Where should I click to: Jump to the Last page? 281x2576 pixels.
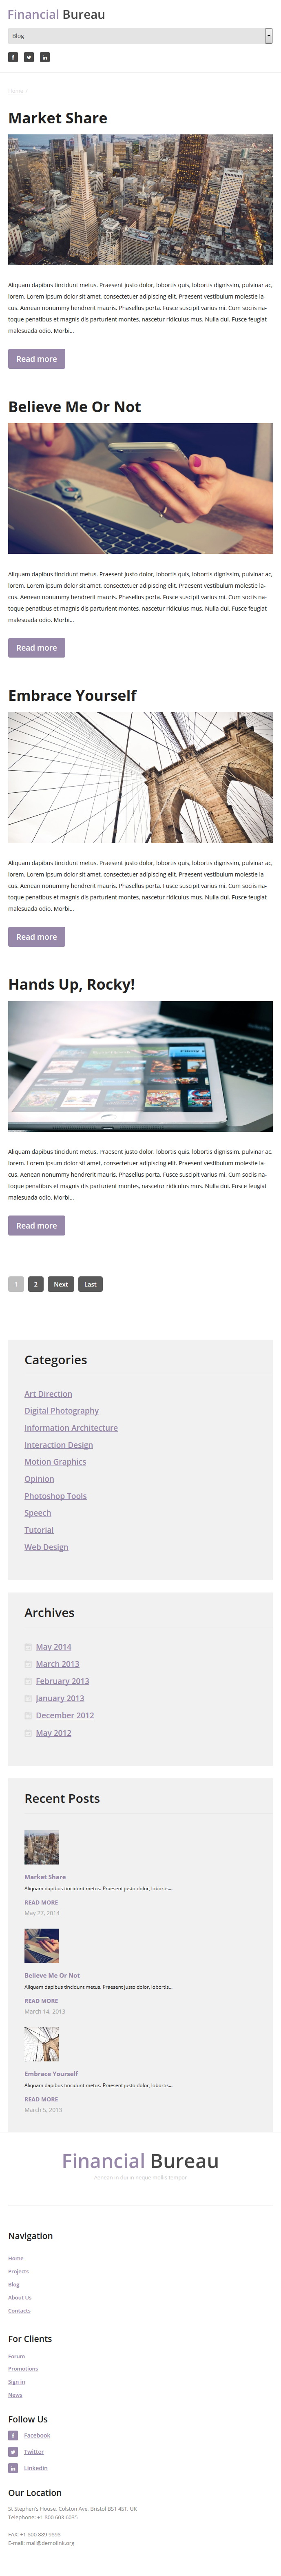[90, 1284]
